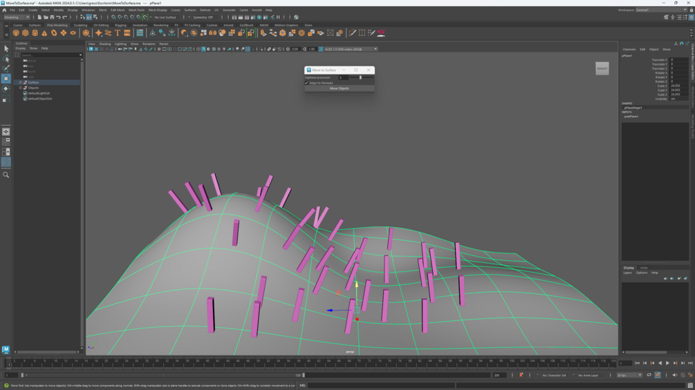Click the Undo arrow in status line
This screenshot has width=695, height=390.
pos(58,17)
